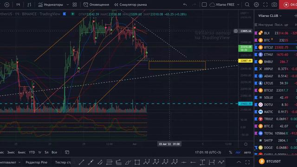
Task: Select the BNBU row in the watchlist
Action: [x=276, y=62]
